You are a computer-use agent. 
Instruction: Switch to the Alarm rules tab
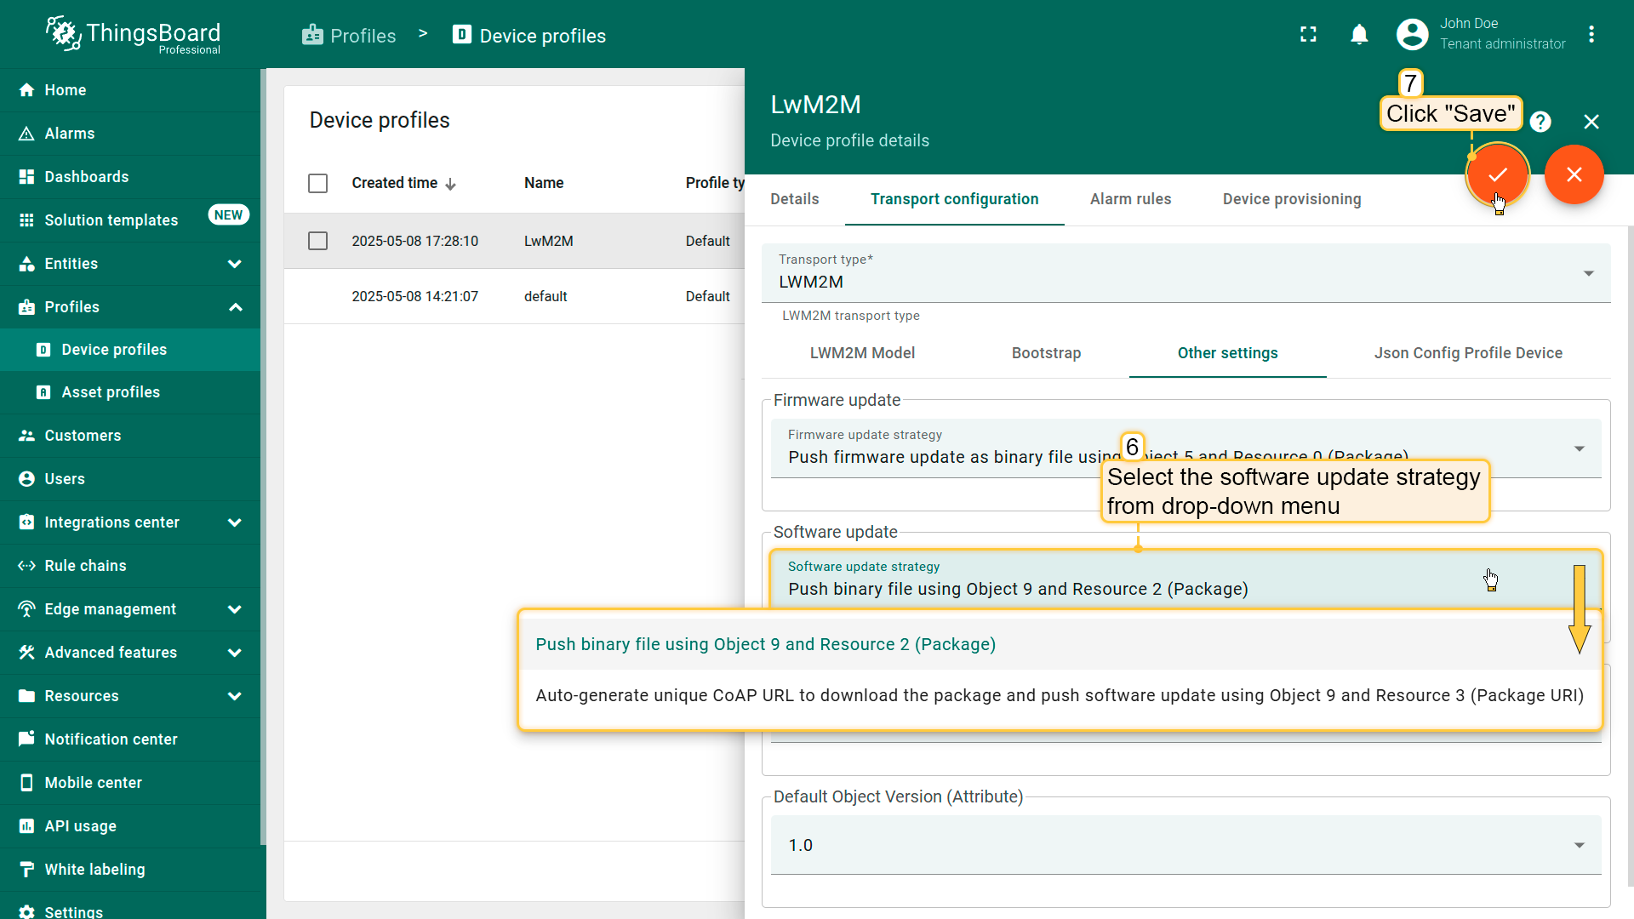coord(1130,199)
